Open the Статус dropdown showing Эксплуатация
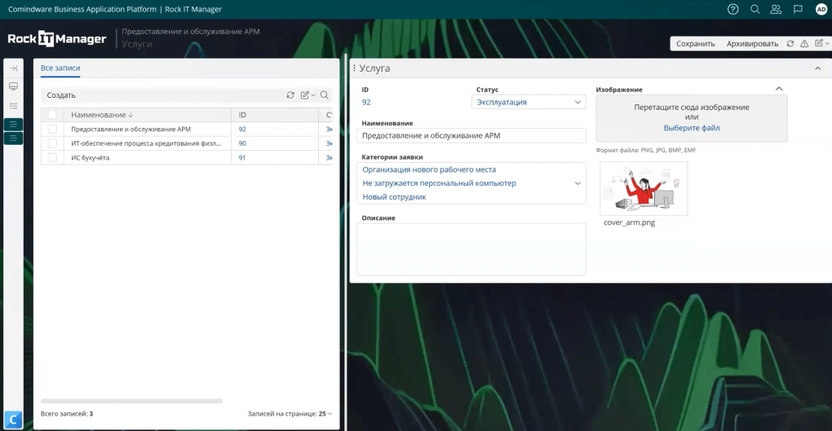This screenshot has width=832, height=431. 529,102
